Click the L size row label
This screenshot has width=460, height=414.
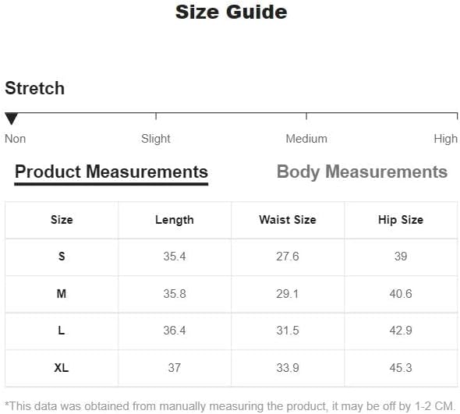(61, 331)
